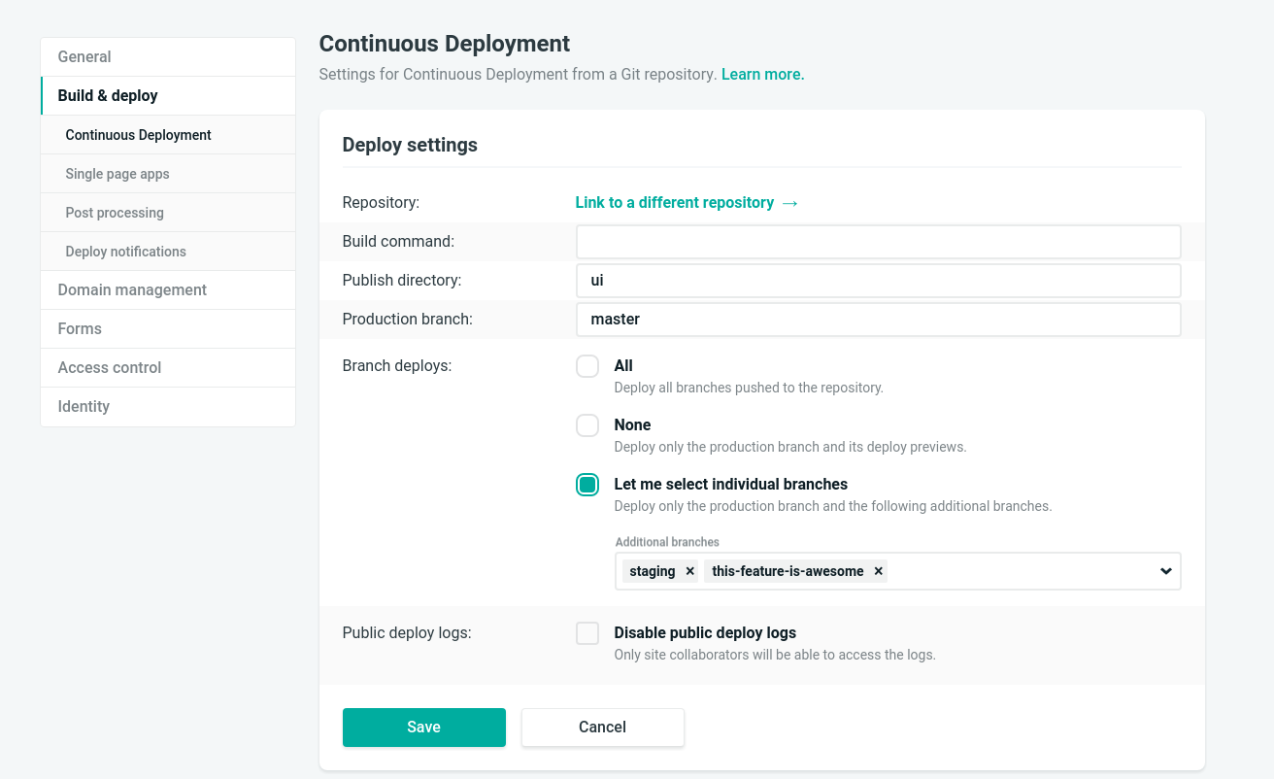Expand the Domain management section

pyautogui.click(x=132, y=289)
